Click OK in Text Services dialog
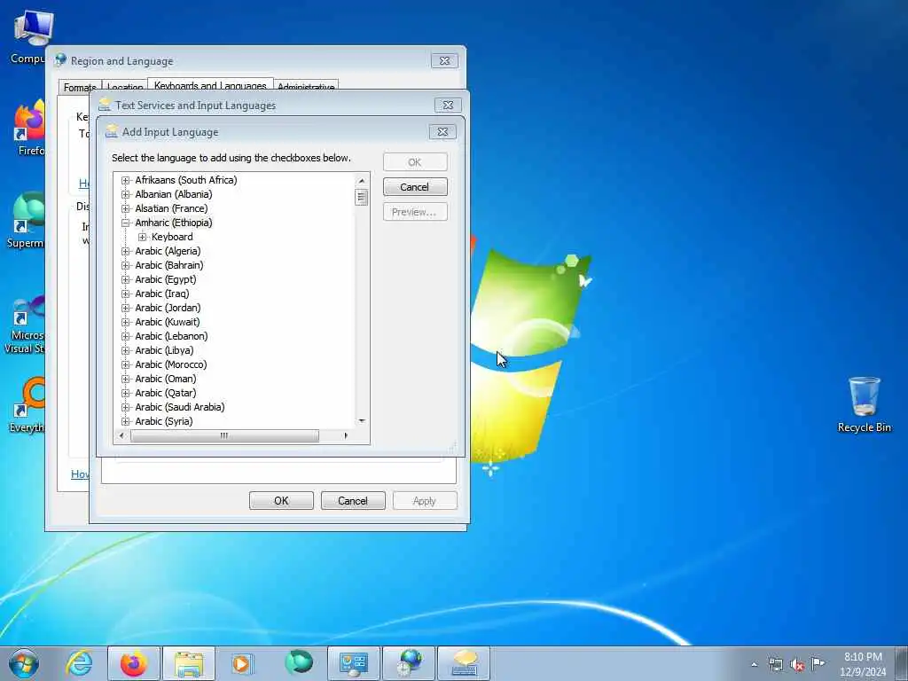The image size is (908, 681). tap(281, 501)
